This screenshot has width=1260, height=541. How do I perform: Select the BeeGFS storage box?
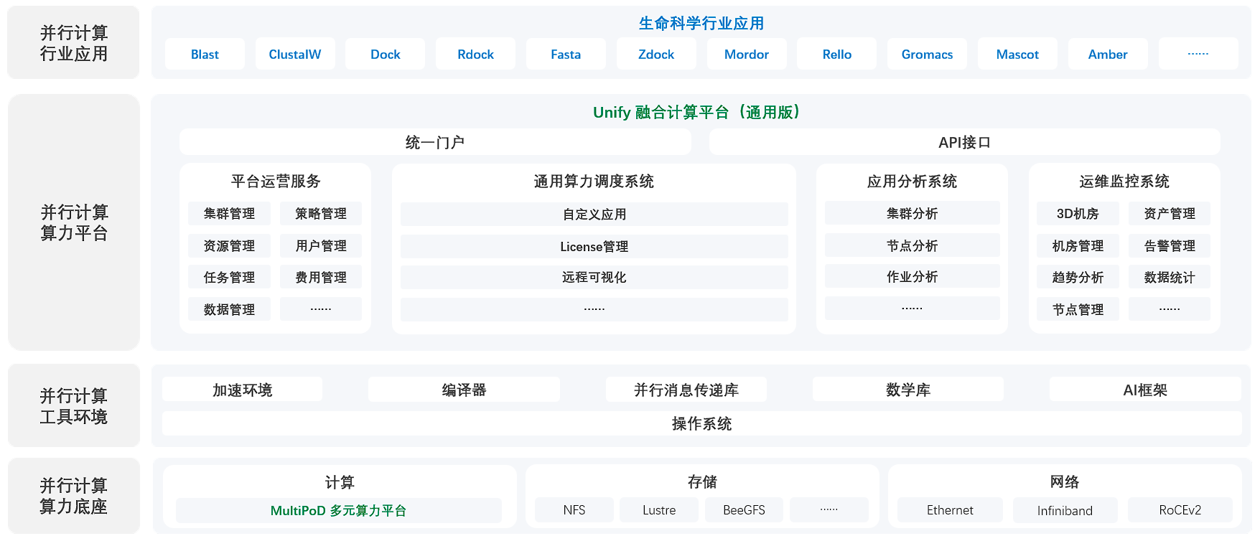[x=744, y=509]
